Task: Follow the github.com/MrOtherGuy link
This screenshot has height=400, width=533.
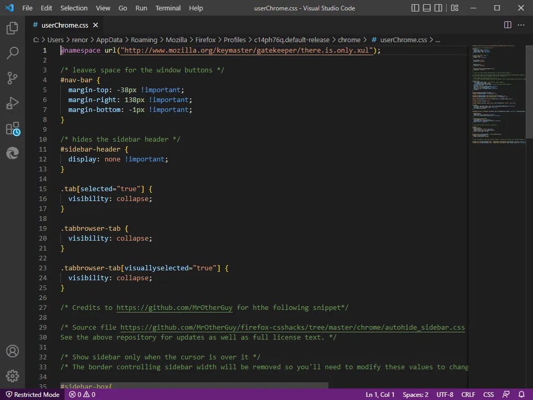Action: (174, 307)
